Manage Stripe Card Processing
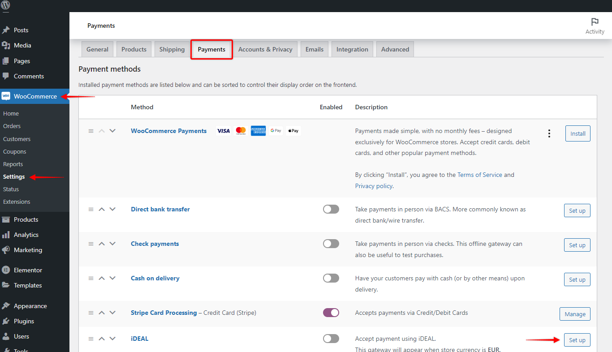 (x=575, y=314)
